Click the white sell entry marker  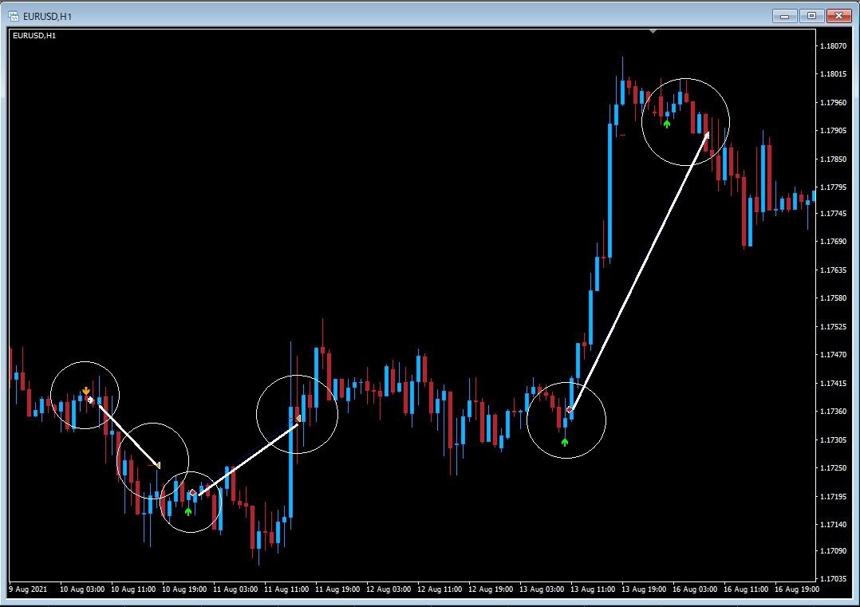[x=91, y=400]
